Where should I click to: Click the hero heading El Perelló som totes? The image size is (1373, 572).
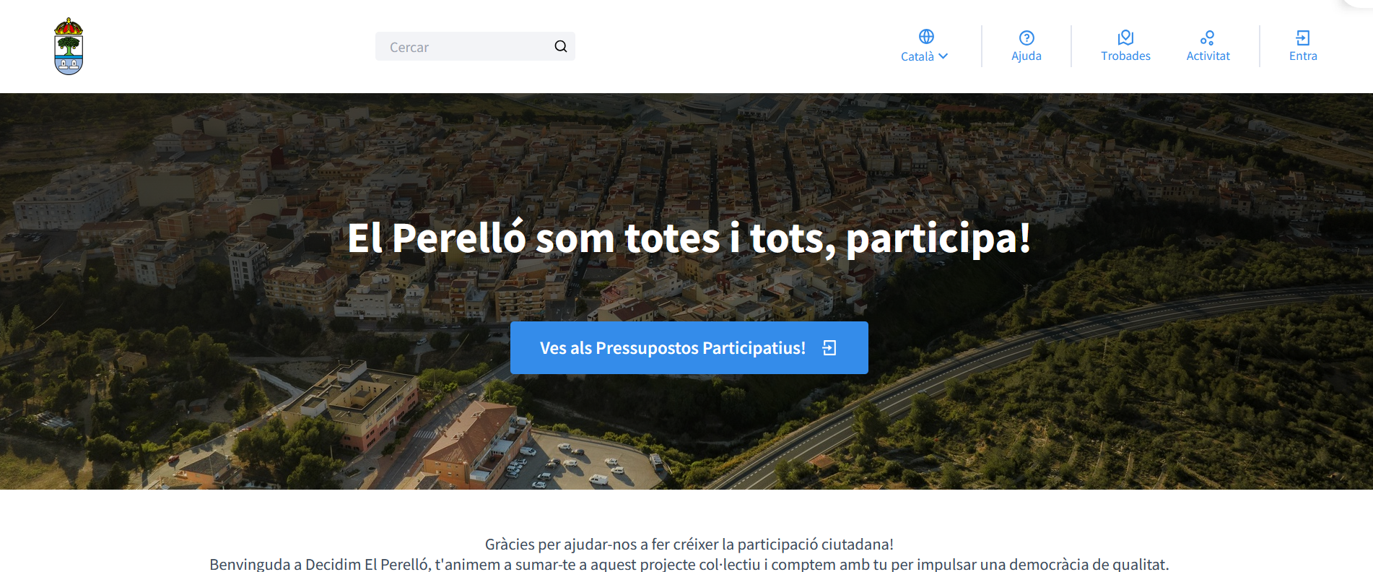(x=689, y=238)
